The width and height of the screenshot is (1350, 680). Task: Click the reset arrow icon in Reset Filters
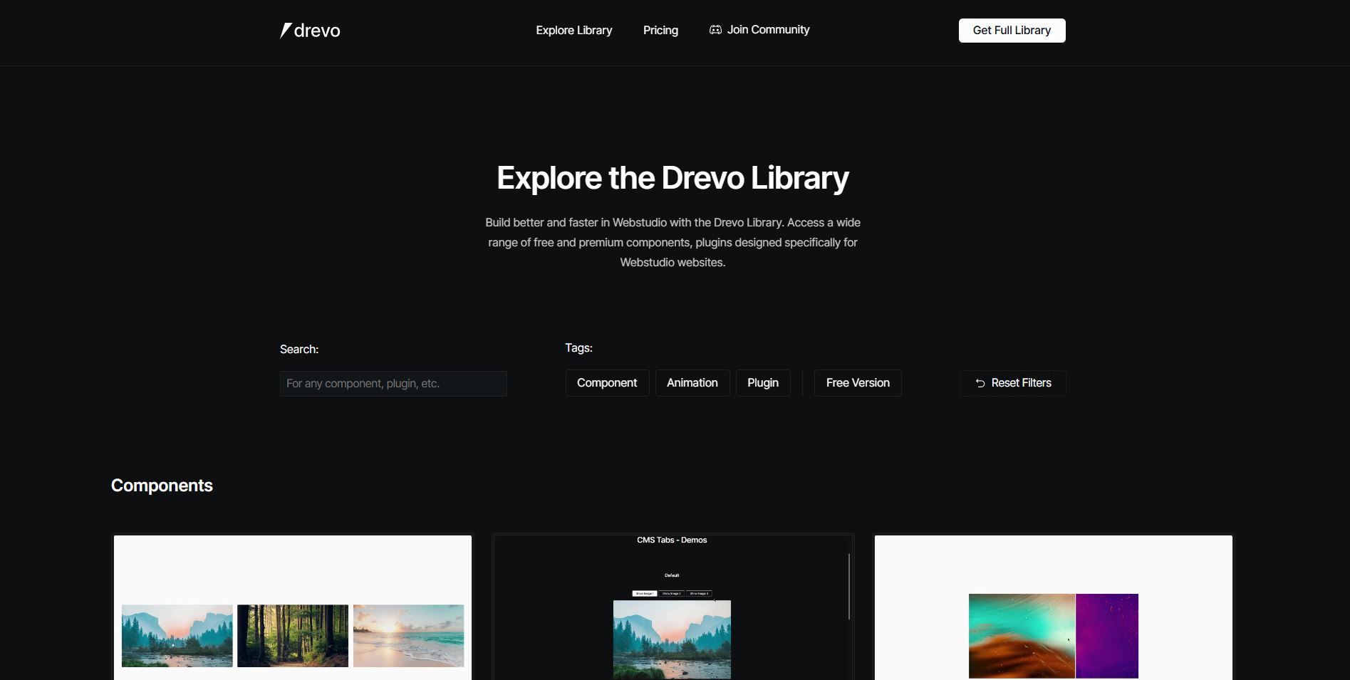pyautogui.click(x=980, y=383)
